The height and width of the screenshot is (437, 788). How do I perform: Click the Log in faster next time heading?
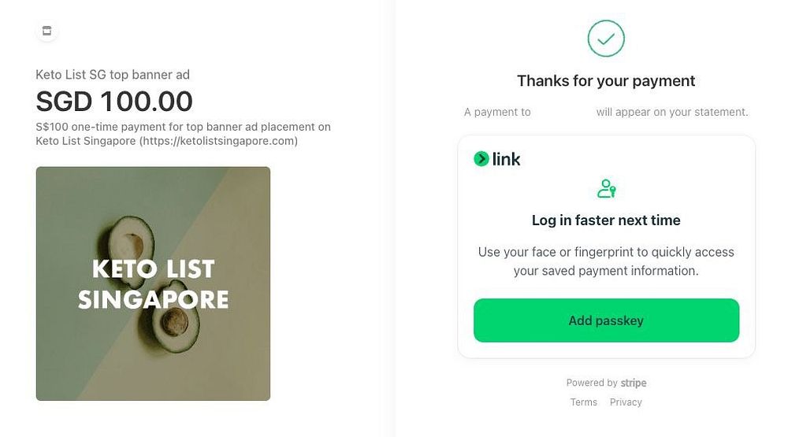tap(606, 220)
